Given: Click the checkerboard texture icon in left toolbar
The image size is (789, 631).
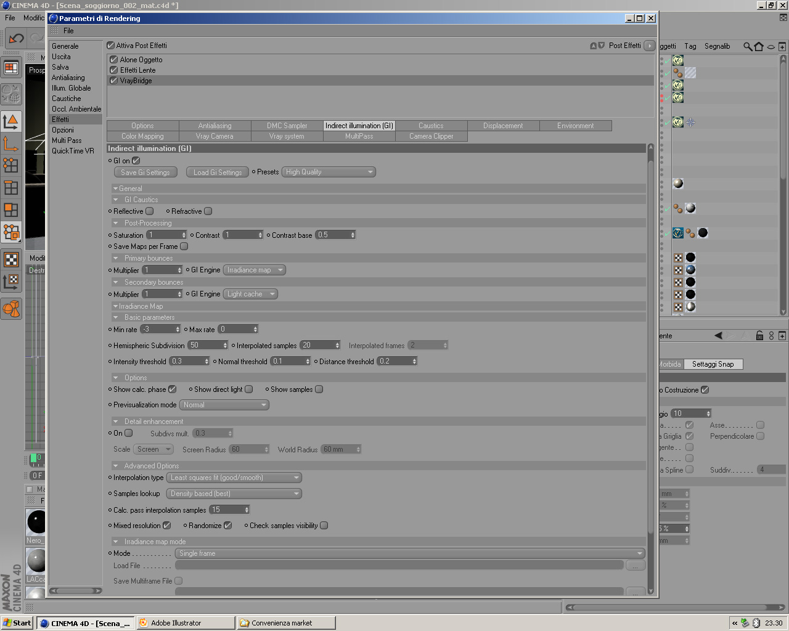Looking at the screenshot, I should tap(11, 259).
